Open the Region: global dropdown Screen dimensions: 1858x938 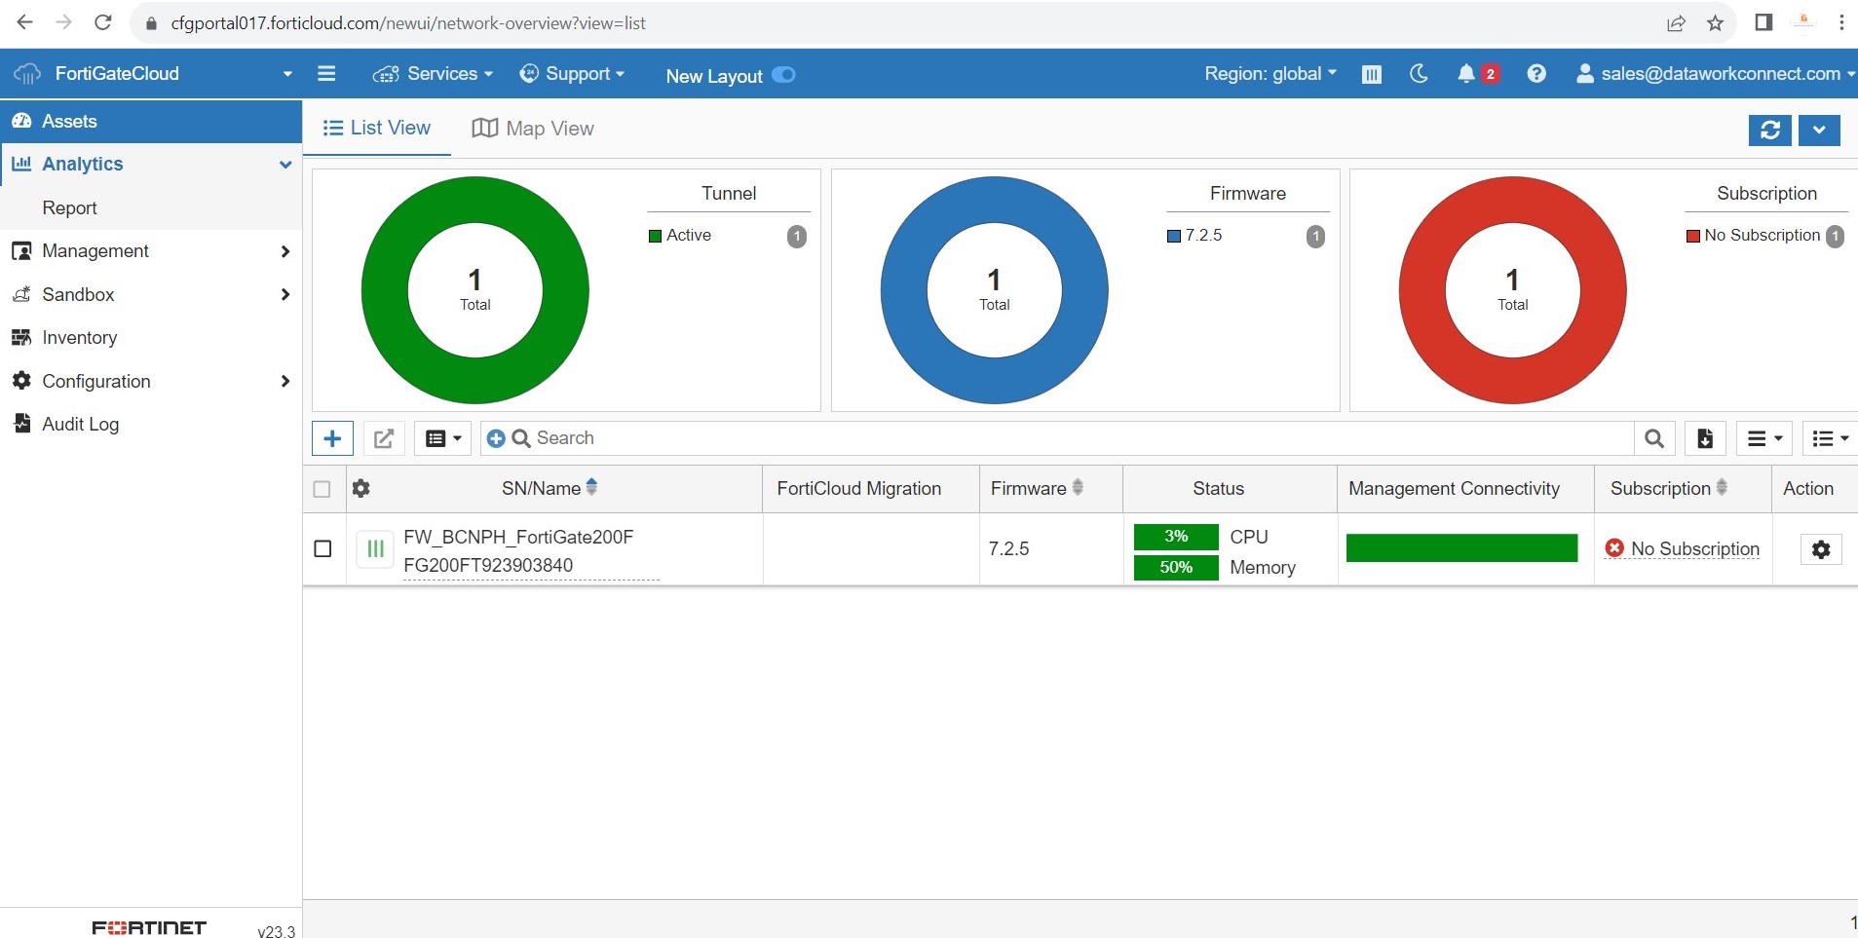tap(1270, 74)
